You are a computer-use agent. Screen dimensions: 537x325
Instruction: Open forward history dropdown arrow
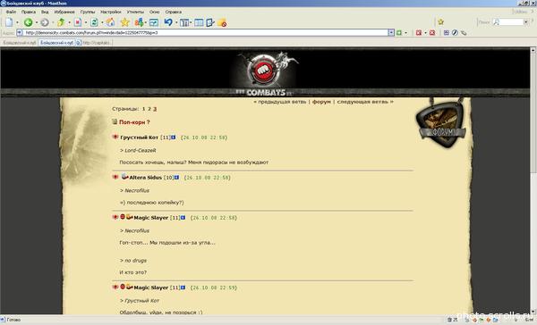[53, 23]
